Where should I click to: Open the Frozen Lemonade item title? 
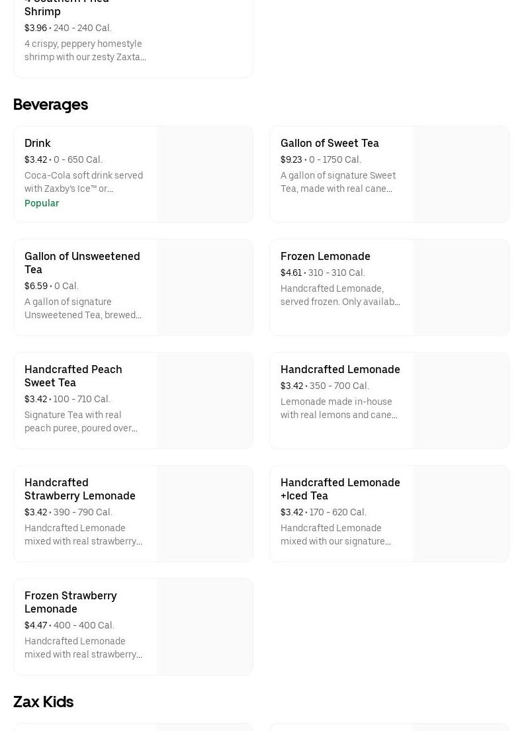325,256
